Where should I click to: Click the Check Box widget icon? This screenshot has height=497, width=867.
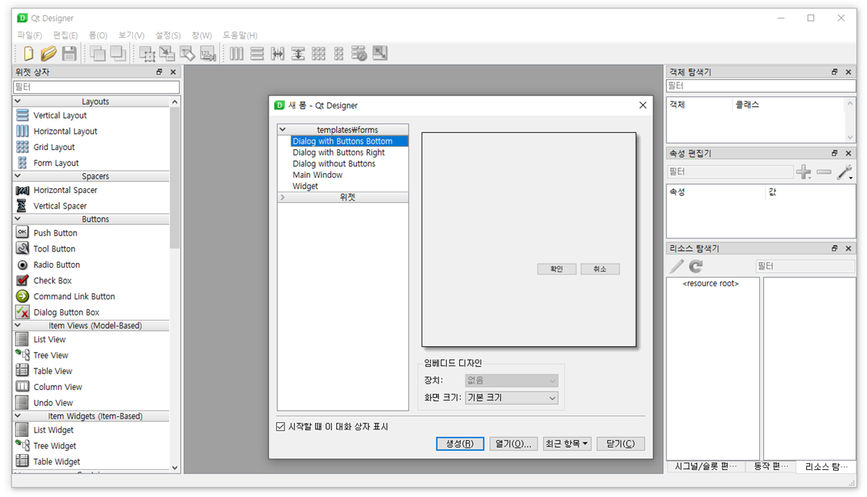tap(22, 280)
